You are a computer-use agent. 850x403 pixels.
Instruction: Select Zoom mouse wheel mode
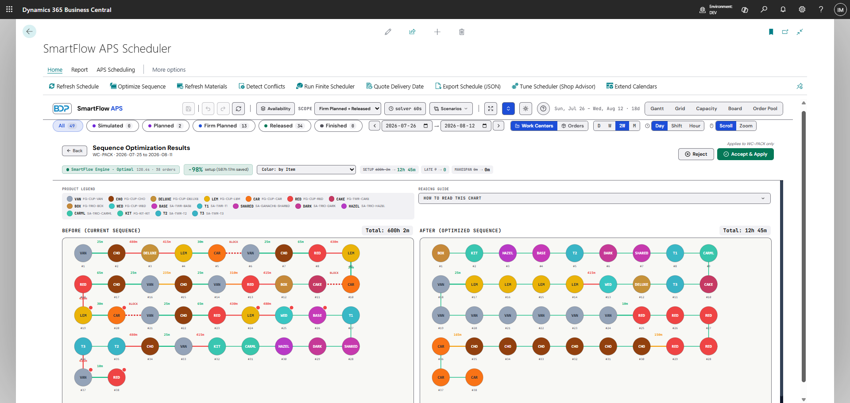point(746,126)
